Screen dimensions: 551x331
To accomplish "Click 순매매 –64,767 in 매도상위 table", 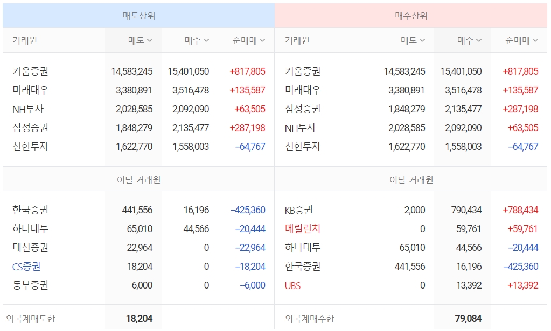I will (250, 147).
